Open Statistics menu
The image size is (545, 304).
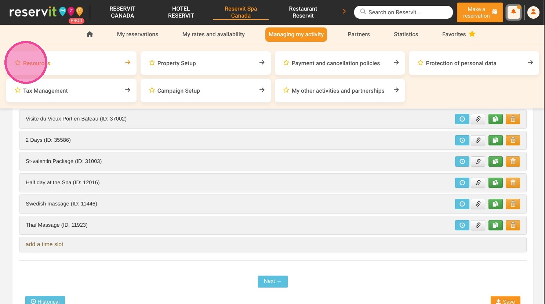[x=406, y=34]
